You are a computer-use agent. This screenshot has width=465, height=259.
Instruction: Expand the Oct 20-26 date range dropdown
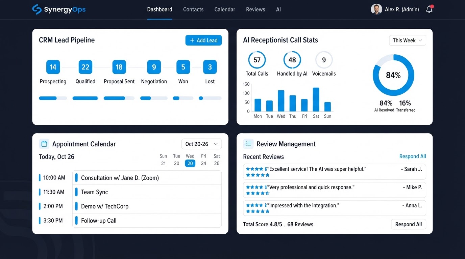tap(201, 144)
